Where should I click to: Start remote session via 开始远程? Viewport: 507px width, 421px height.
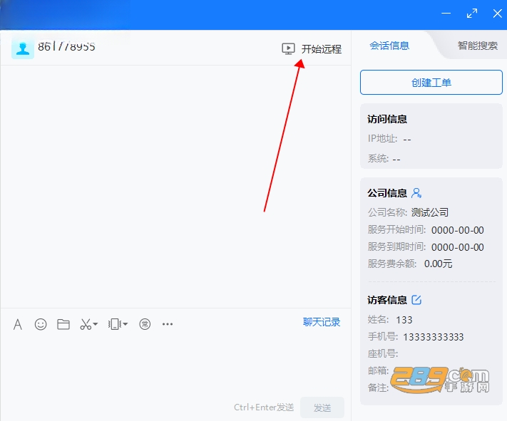click(322, 49)
